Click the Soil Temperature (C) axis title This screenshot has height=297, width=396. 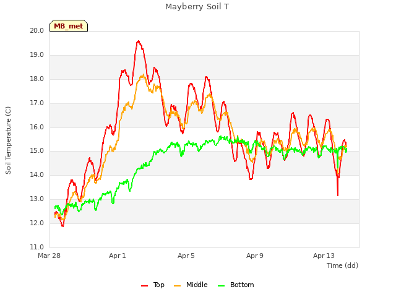point(8,140)
